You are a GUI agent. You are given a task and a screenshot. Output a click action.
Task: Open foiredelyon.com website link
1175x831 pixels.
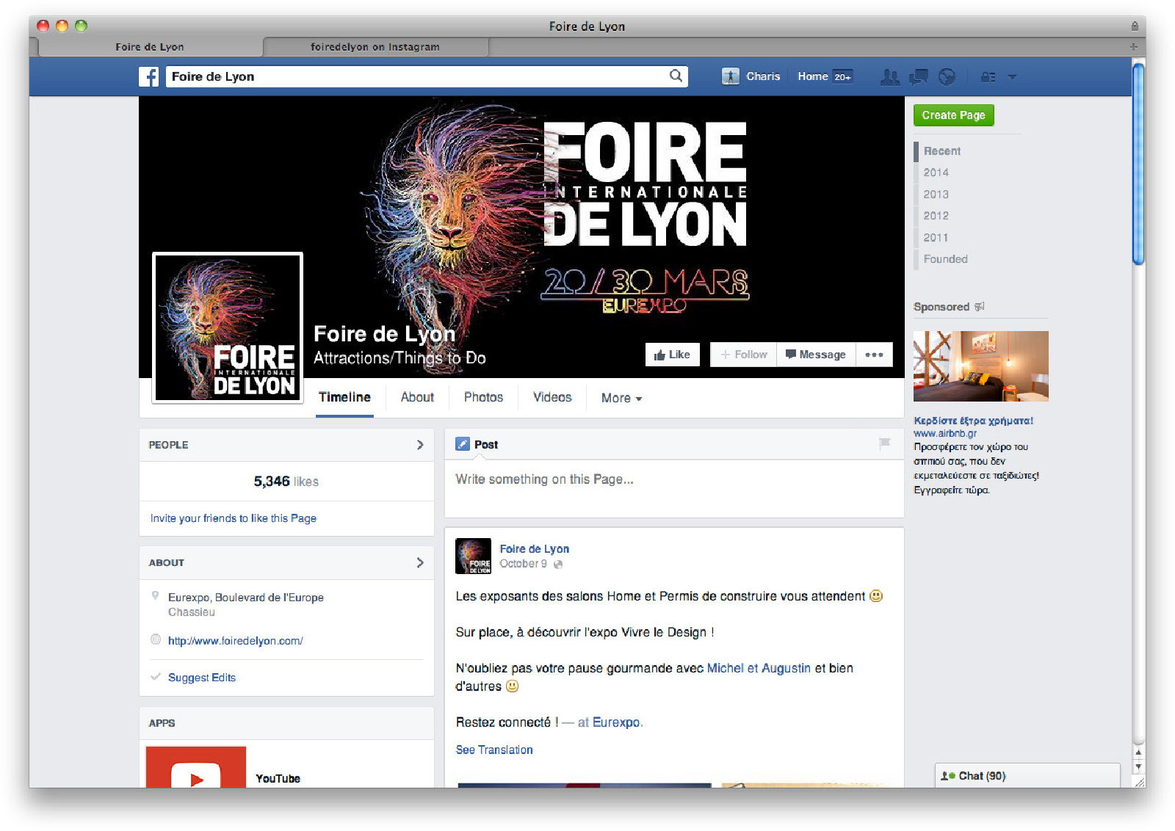[235, 641]
